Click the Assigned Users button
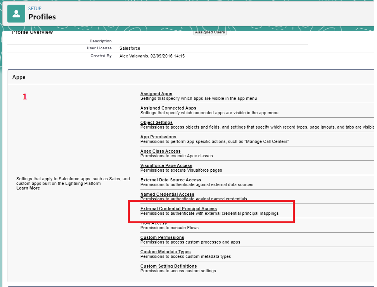 coord(209,33)
